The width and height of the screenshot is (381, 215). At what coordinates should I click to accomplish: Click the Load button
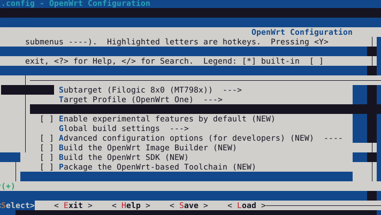[x=246, y=205]
